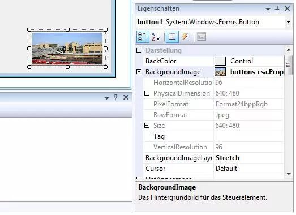
Task: Select the BackColor property row
Action: (x=213, y=61)
